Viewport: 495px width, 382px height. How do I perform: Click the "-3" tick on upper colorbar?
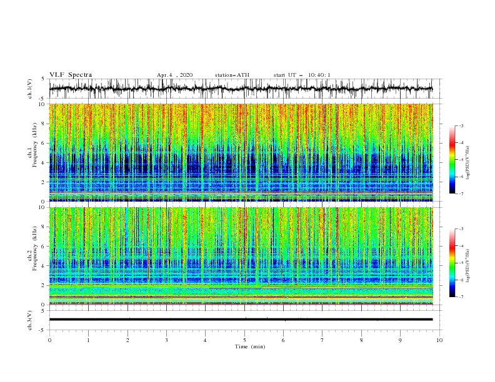[x=461, y=125]
